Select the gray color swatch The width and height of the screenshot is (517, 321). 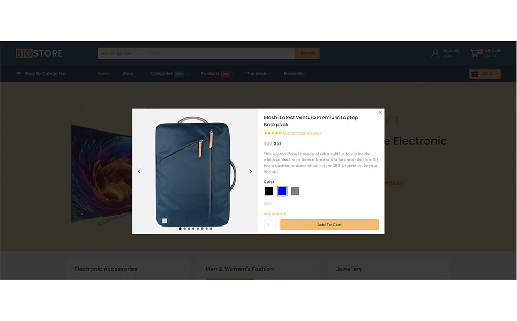click(x=295, y=192)
